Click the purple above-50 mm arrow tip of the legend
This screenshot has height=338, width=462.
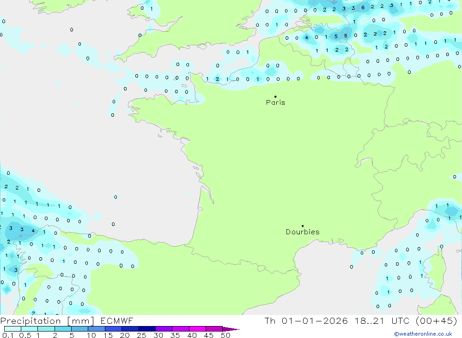coord(231,329)
